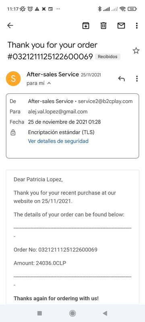Open sender message three-dot options
The width and height of the screenshot is (145, 322).
[137, 78]
